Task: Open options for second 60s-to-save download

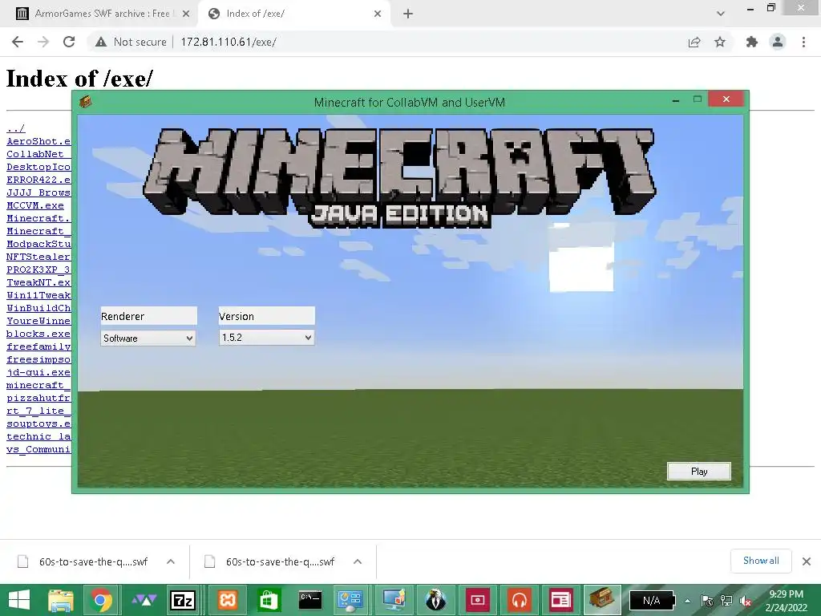Action: click(x=358, y=561)
